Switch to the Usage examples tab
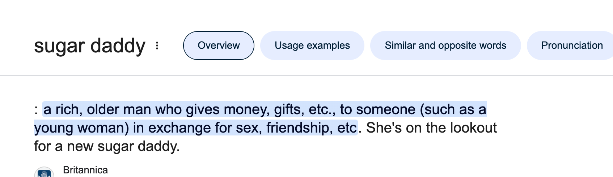613x177 pixels. coord(312,46)
